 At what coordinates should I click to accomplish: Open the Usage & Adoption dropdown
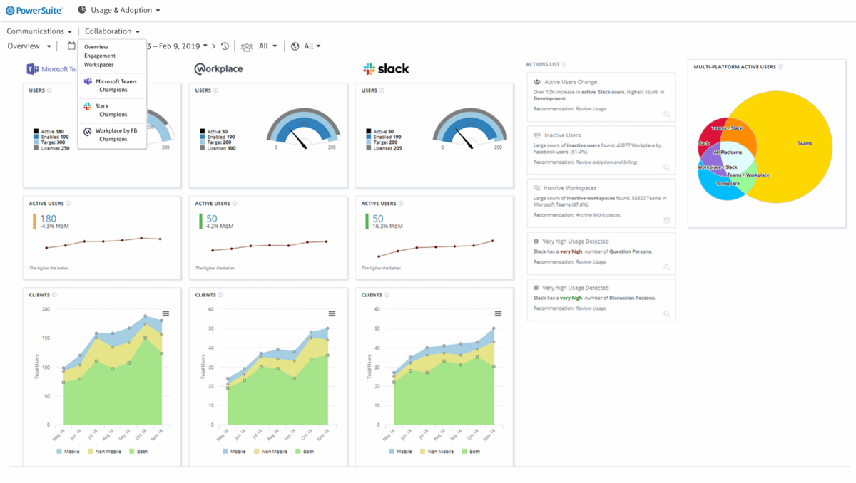pos(126,11)
